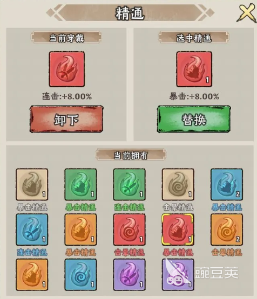This screenshot has height=299, width=257.
Task: Select the purple crossed swords mastery icon
Action: (129, 275)
